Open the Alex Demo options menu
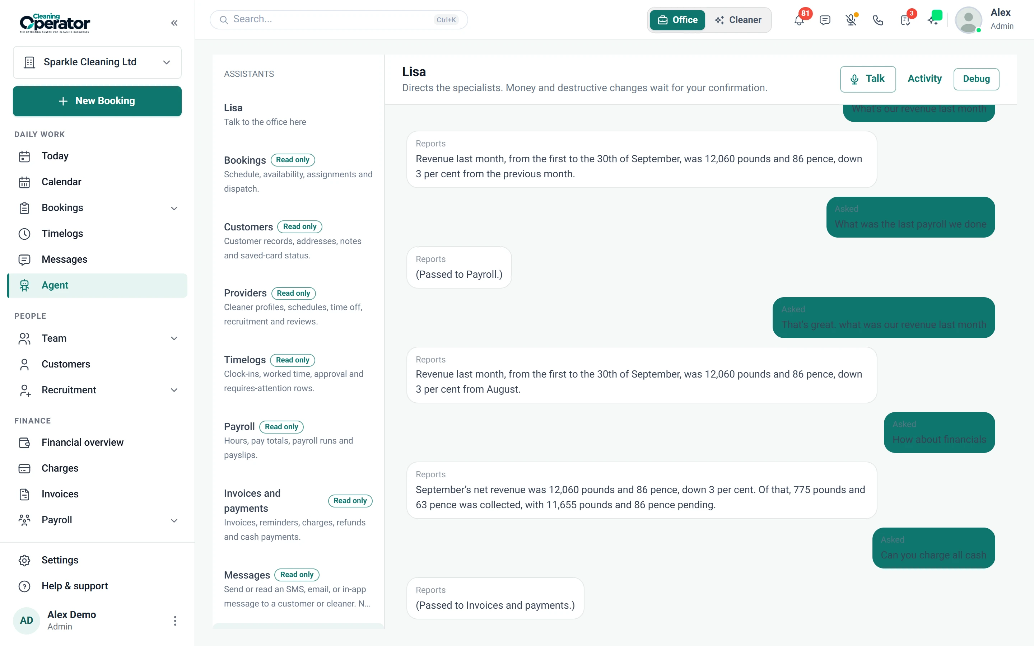Viewport: 1034px width, 646px height. 175,621
